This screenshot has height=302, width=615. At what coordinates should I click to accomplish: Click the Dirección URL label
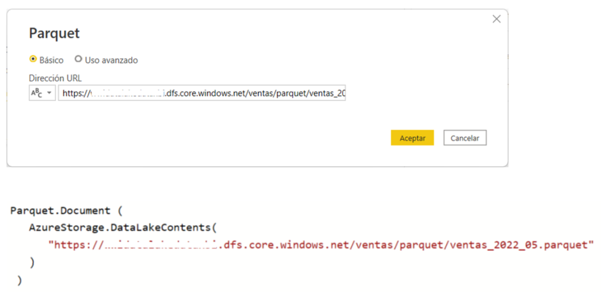[x=55, y=78]
